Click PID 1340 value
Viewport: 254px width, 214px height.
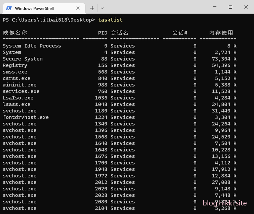point(101,124)
